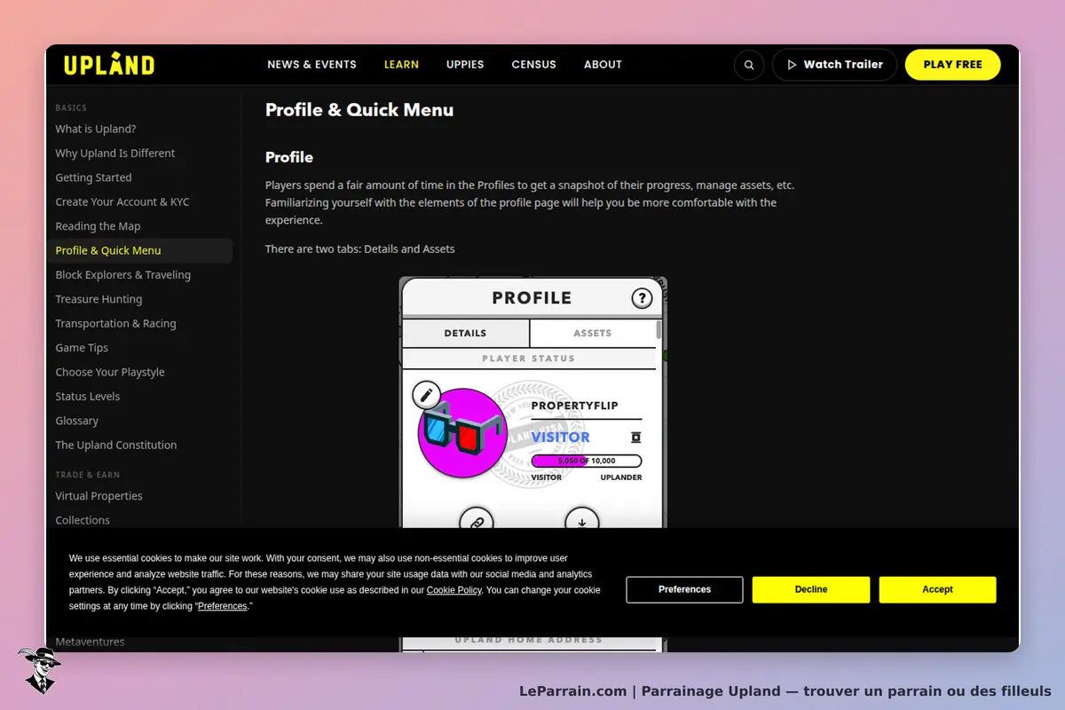Switch to the DETAILS tab
This screenshot has height=710, width=1065.
466,334
